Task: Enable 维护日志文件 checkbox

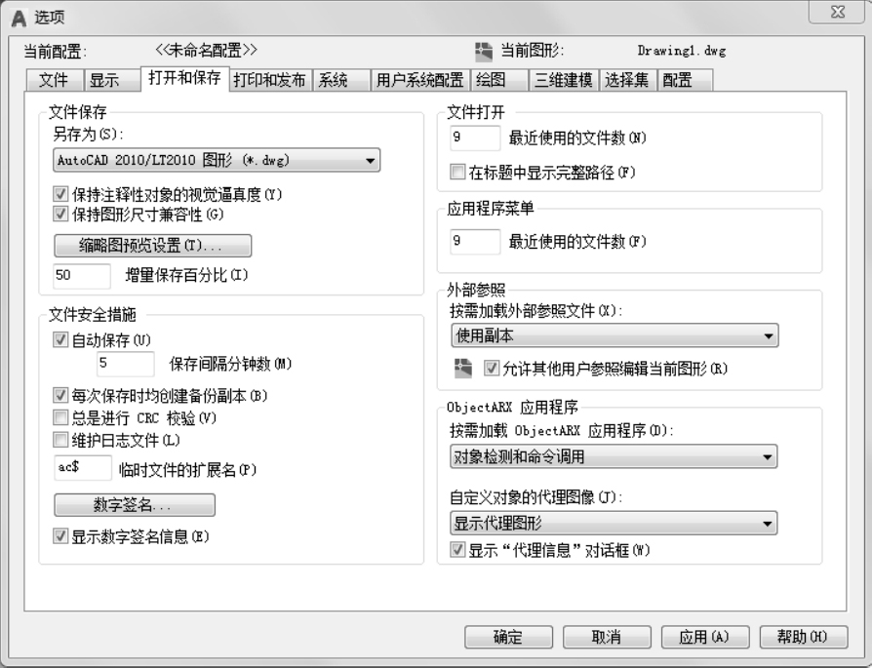Action: tap(60, 440)
